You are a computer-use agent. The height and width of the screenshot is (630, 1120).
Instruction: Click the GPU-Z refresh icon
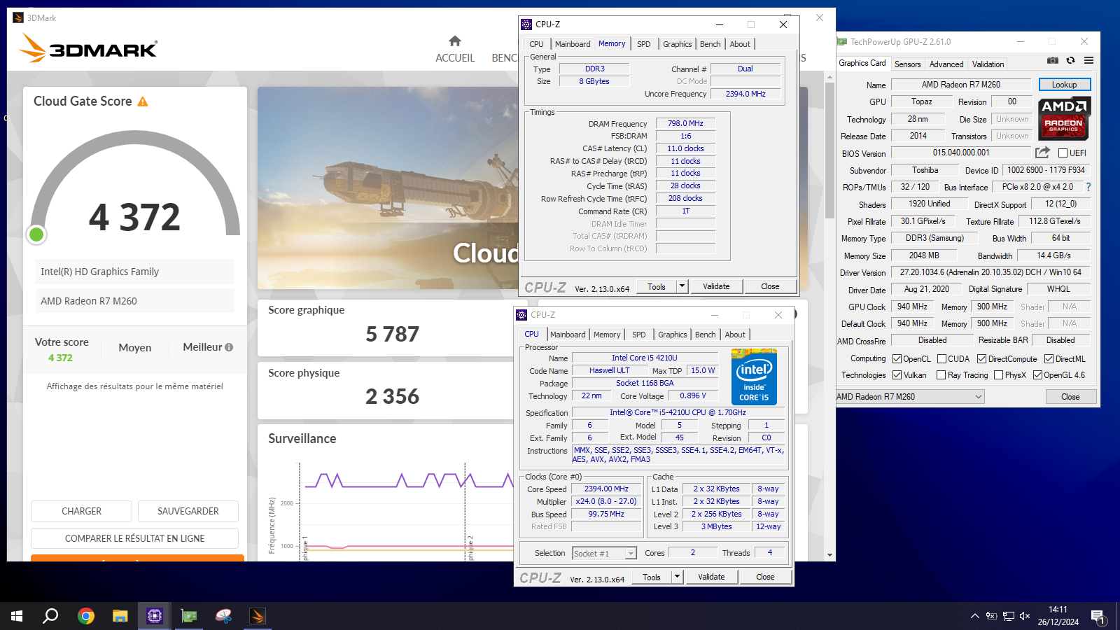tap(1070, 61)
